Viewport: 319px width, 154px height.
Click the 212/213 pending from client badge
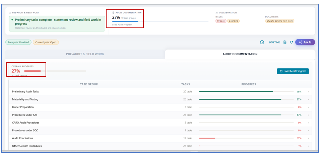pyautogui.click(x=279, y=21)
